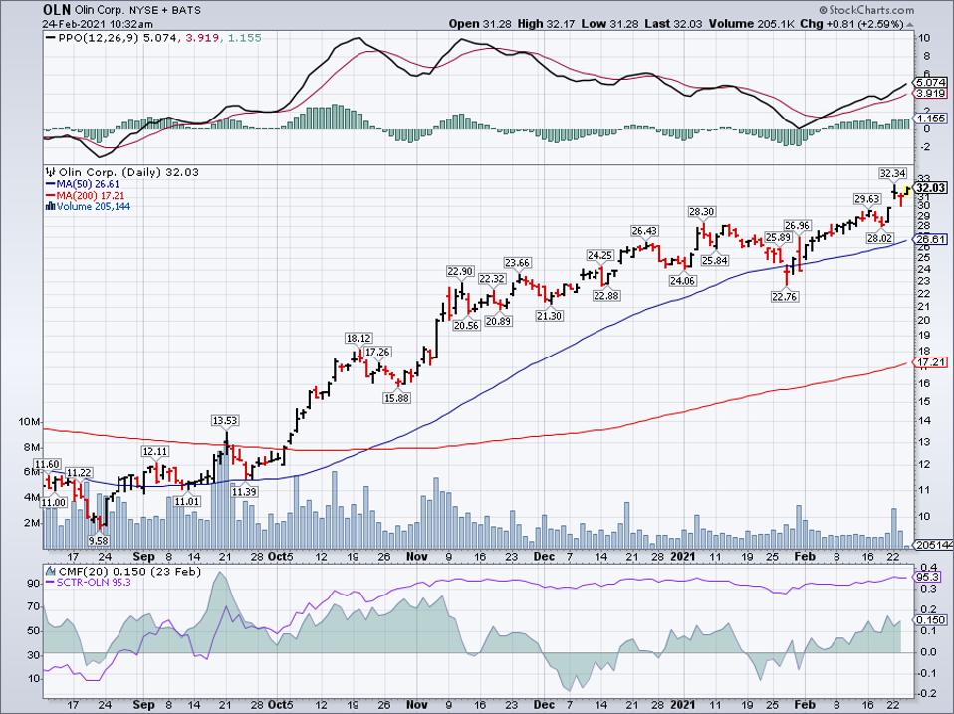Click the red MA(200) line swatch
The height and width of the screenshot is (714, 954).
(x=50, y=195)
